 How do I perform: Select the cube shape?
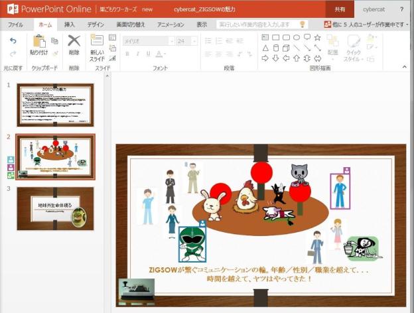pyautogui.click(x=286, y=48)
